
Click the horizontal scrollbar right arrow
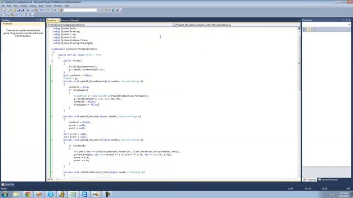pos(296,179)
